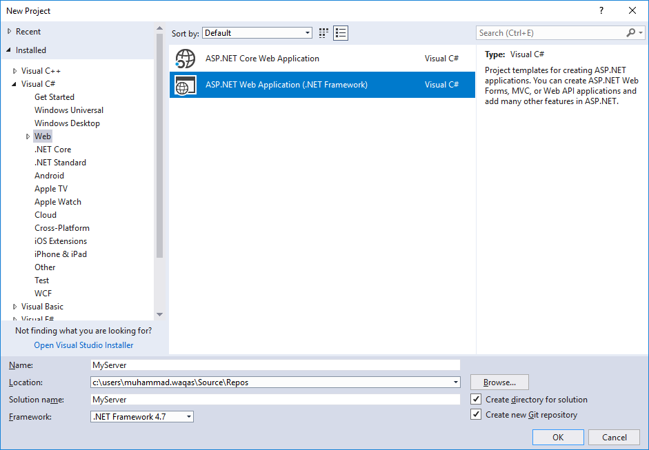Expand the Recent section
The image size is (649, 450).
(9, 32)
